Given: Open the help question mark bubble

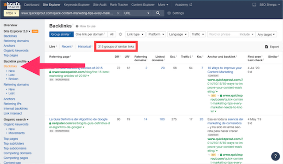Looking at the screenshot, I should [x=275, y=156].
